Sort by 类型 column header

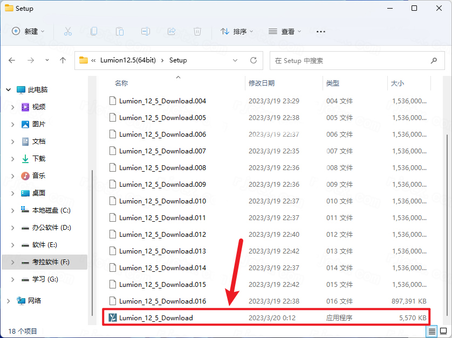pyautogui.click(x=332, y=83)
